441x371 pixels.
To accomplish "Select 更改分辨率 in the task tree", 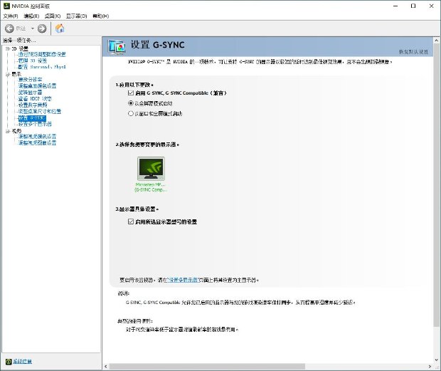I will (30, 80).
